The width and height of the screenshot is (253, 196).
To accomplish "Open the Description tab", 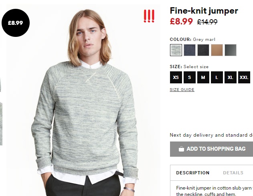I will click(193, 173).
